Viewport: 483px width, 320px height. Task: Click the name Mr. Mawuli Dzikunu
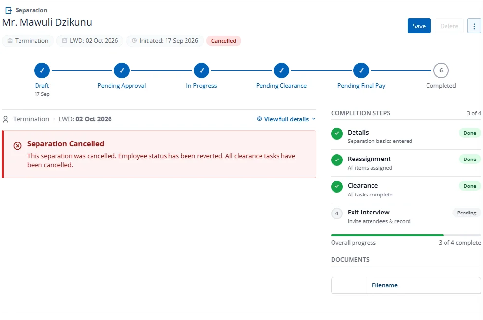click(x=47, y=22)
